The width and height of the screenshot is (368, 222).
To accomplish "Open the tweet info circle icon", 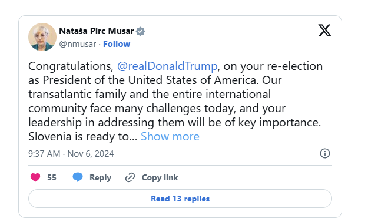I will pos(325,153).
